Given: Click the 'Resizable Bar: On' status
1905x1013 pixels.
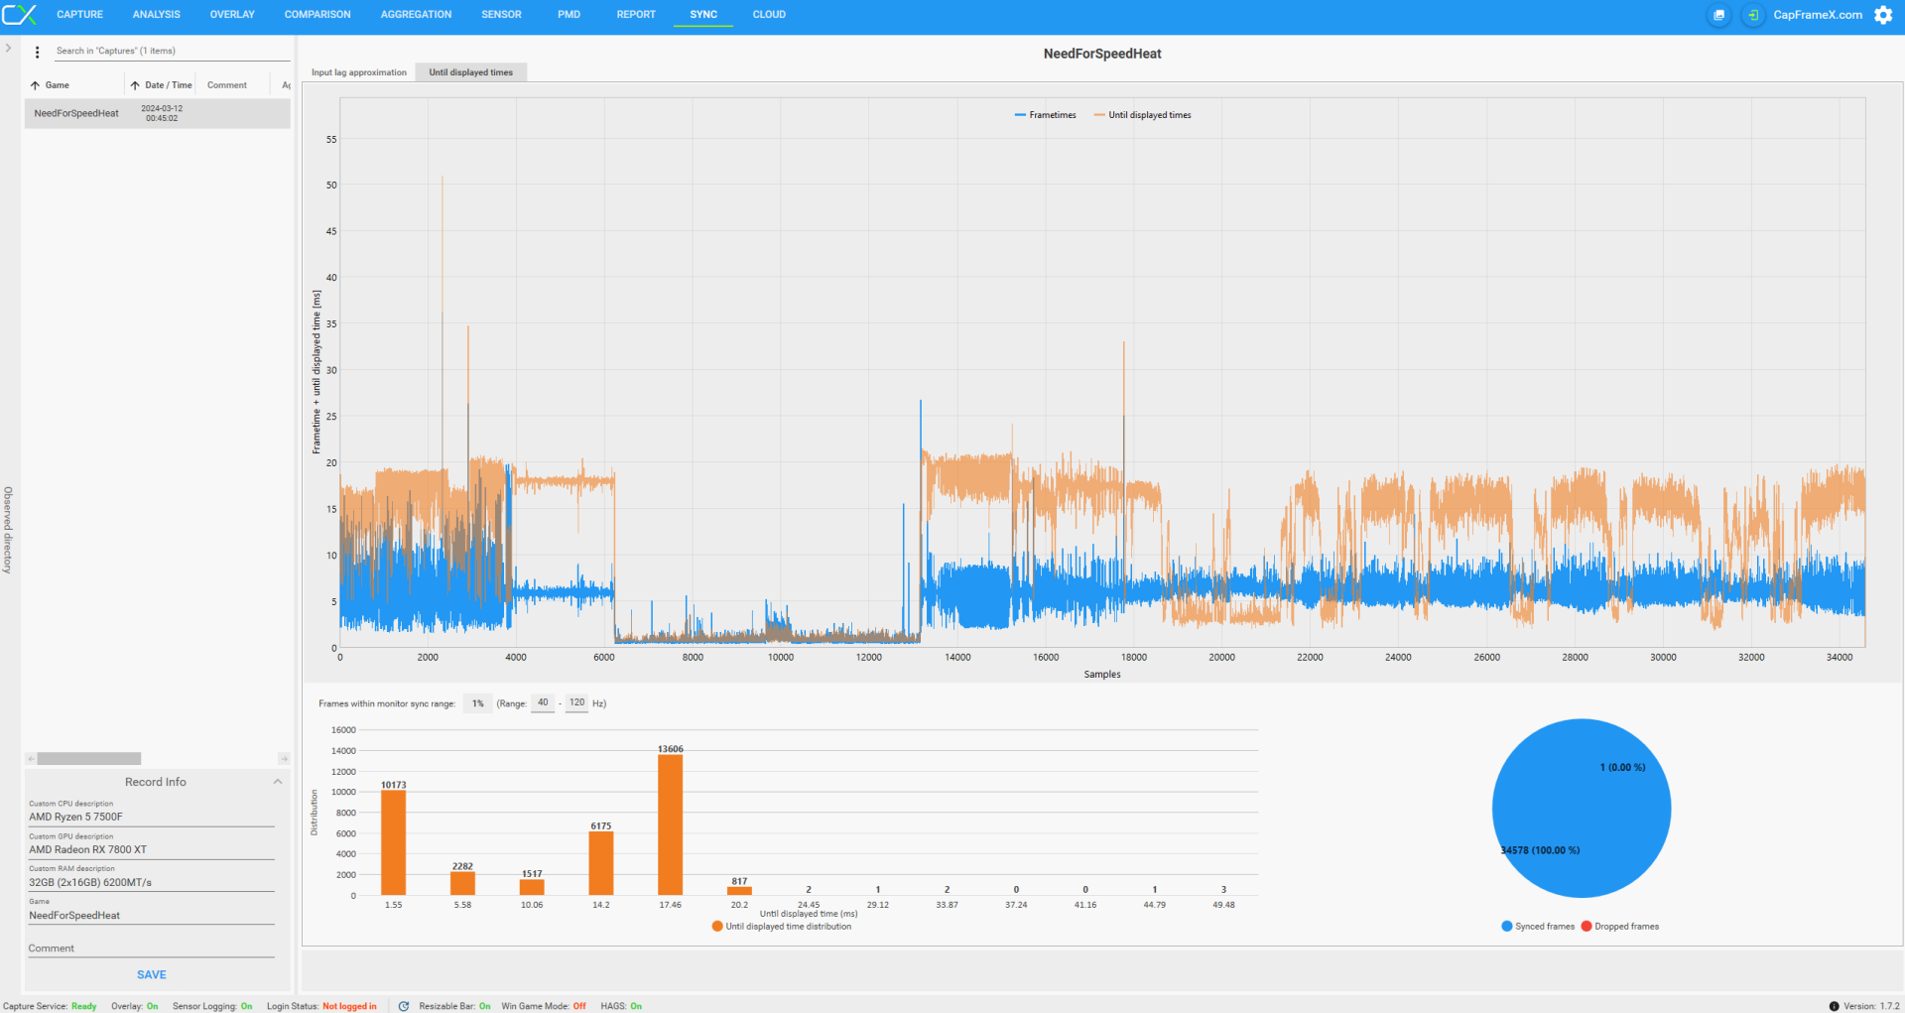Looking at the screenshot, I should [x=454, y=1006].
